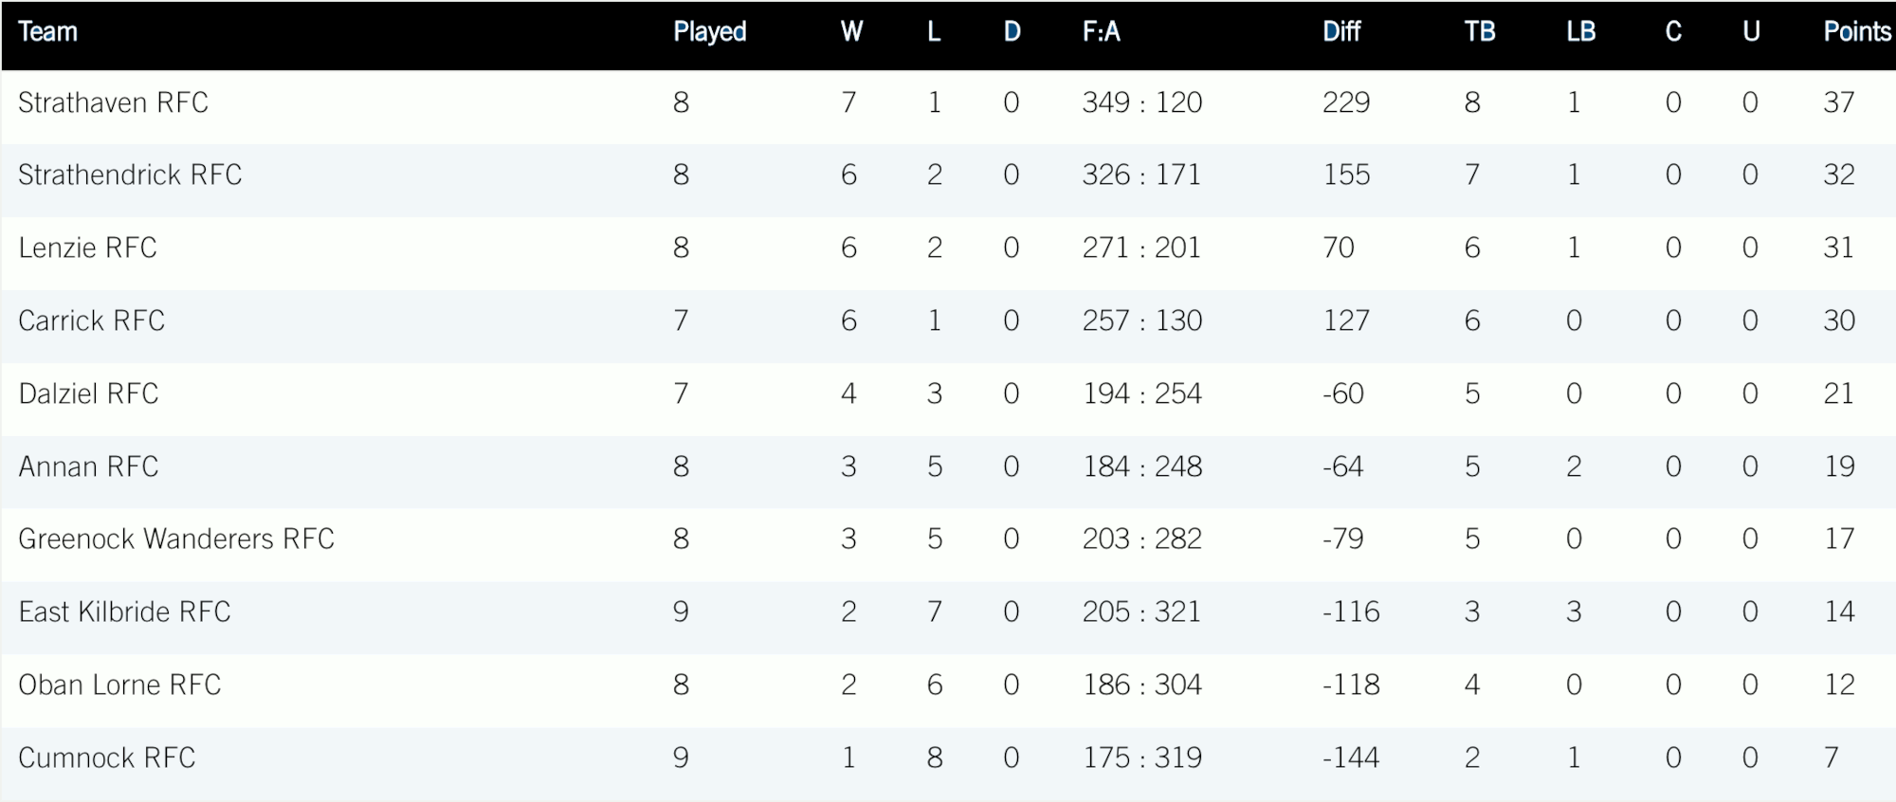Click on Carrick RFC
The image size is (1896, 802).
coord(91,321)
